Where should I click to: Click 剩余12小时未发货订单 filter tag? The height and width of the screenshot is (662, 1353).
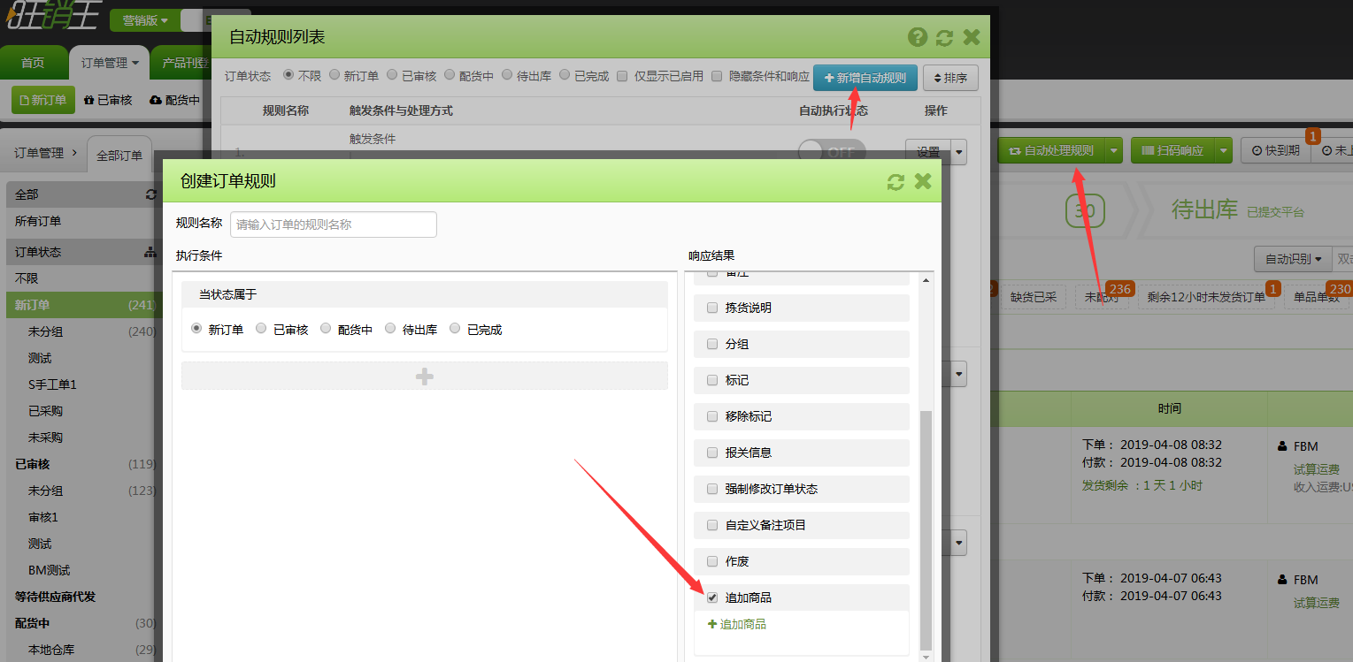tap(1205, 297)
